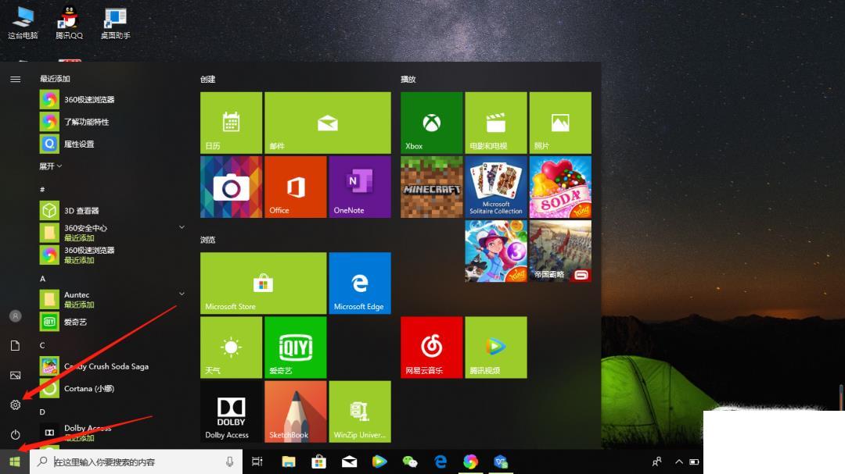The width and height of the screenshot is (845, 474).
Task: Click the battery icon in the system tray
Action: [694, 462]
